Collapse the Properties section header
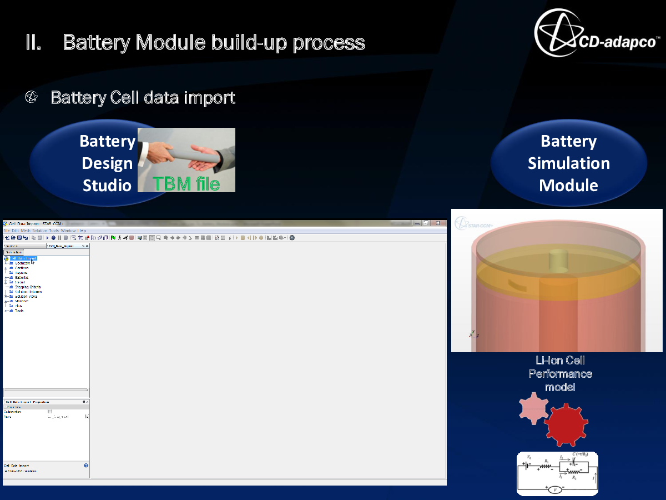 click(x=5, y=407)
